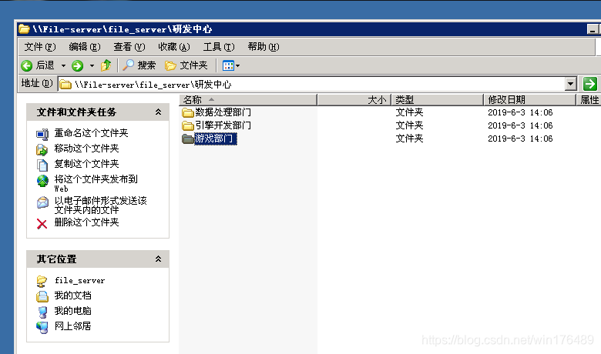The width and height of the screenshot is (601, 354).
Task: Collapse the 其它位置 panel
Action: [158, 259]
